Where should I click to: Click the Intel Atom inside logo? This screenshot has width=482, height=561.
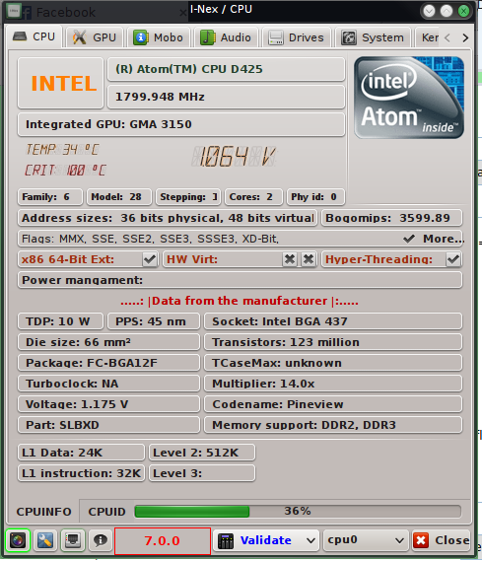(409, 98)
